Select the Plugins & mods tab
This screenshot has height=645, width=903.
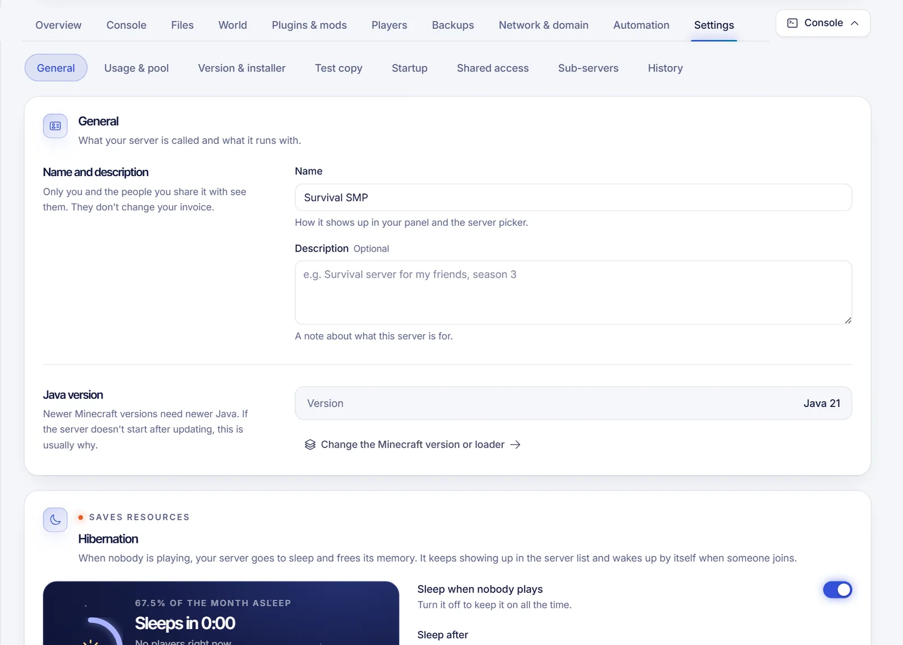[309, 25]
